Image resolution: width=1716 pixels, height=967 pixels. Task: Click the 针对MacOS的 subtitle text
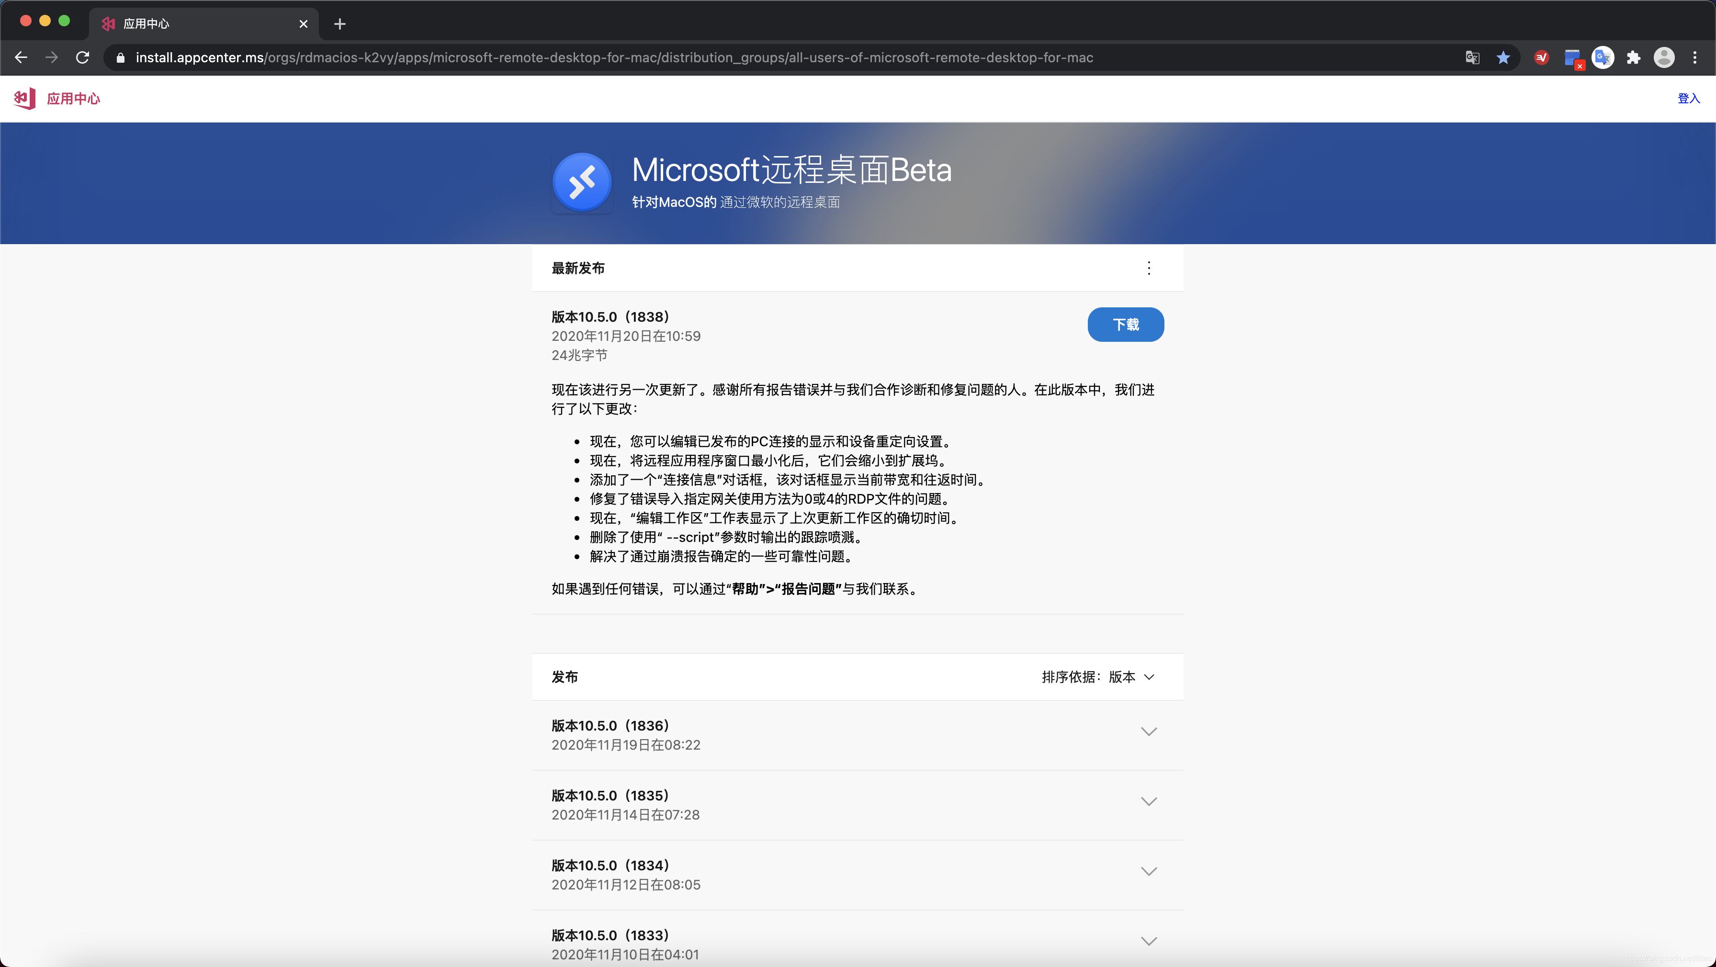click(674, 202)
